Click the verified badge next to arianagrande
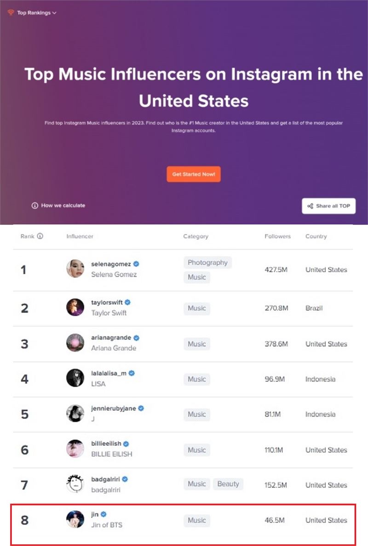Screen dimensions: 368x546 pos(136,338)
